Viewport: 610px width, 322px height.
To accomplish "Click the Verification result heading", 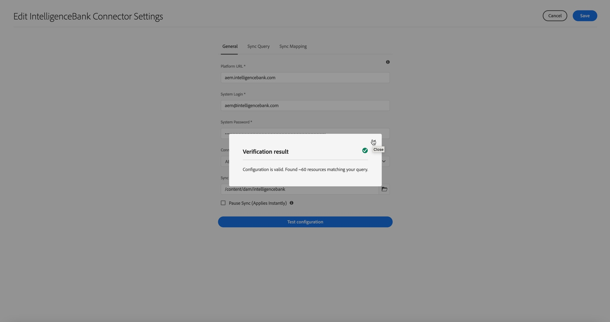I will pyautogui.click(x=265, y=152).
